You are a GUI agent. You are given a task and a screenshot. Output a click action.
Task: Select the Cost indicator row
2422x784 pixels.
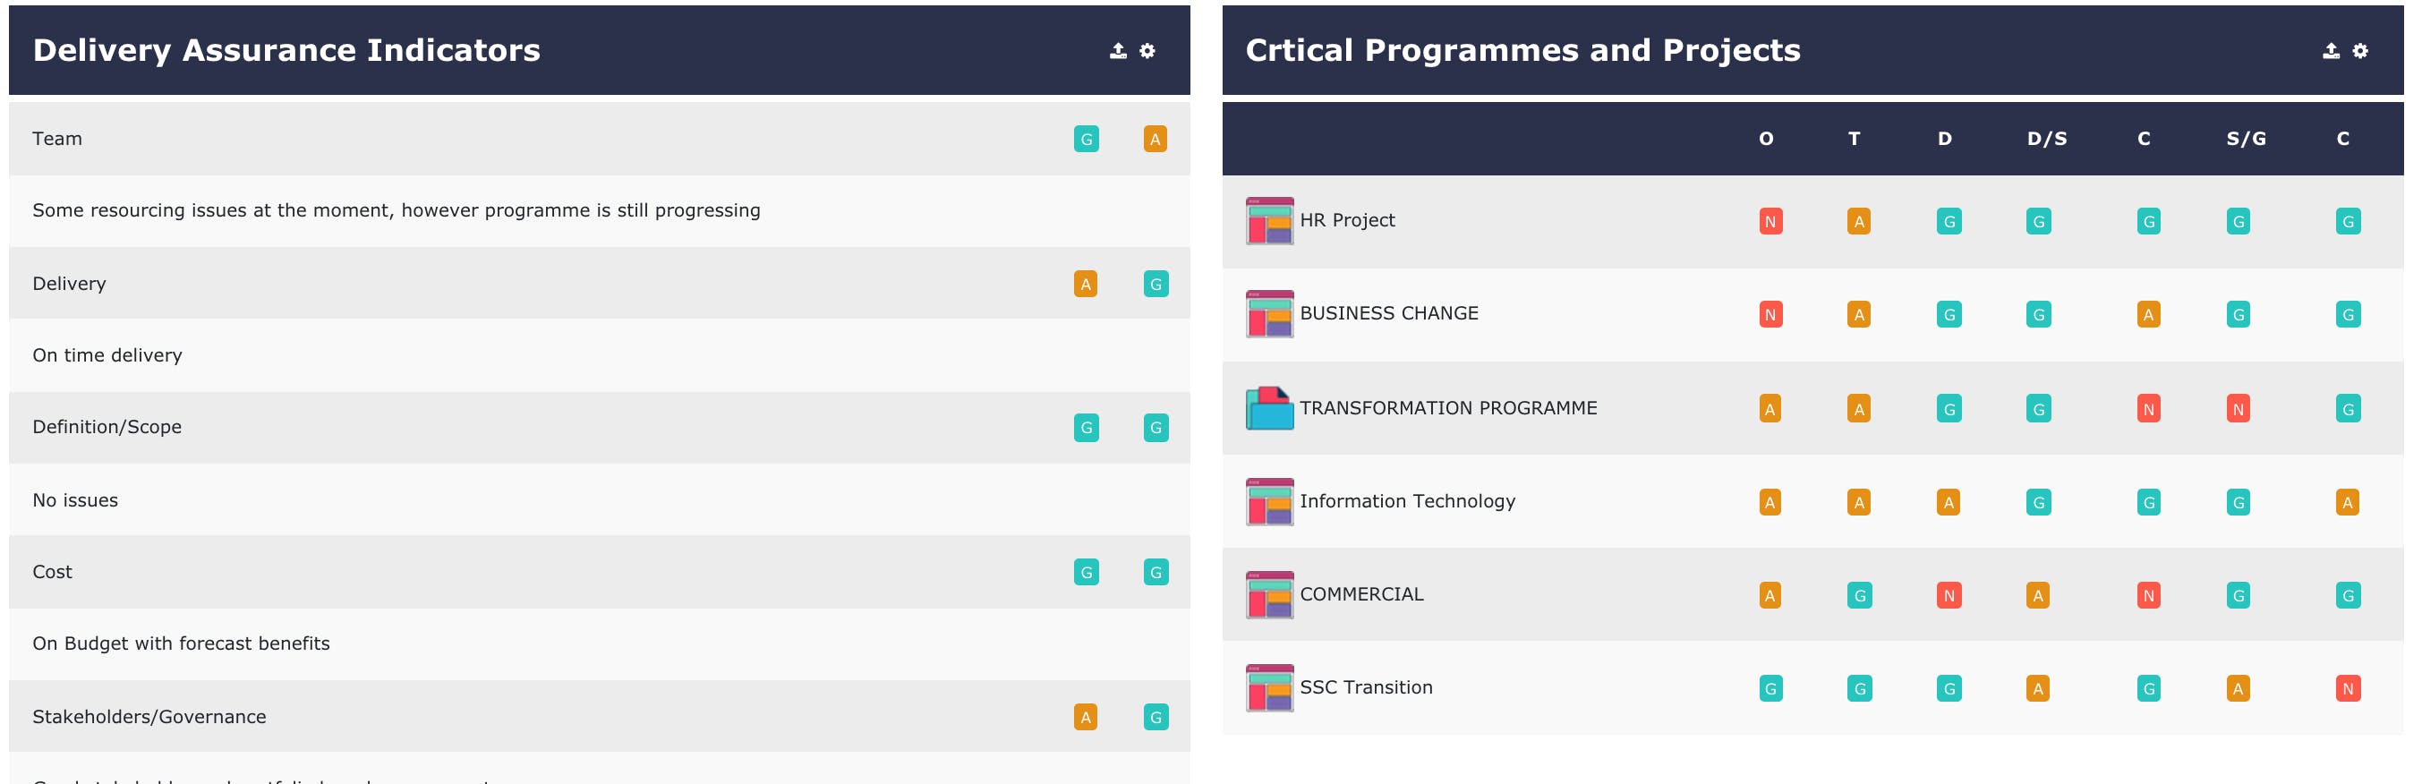point(600,573)
